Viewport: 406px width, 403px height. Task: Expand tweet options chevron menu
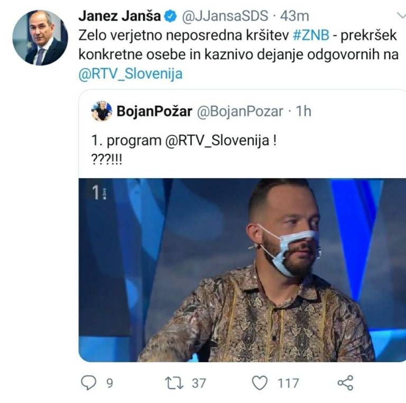401,15
